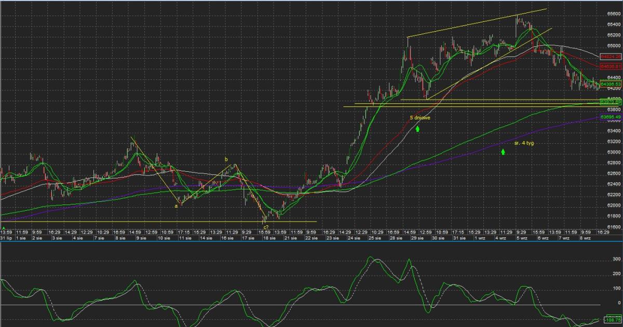This screenshot has height=327, width=623.
Task: Click the 'c?' wave label
Action: pos(265,227)
